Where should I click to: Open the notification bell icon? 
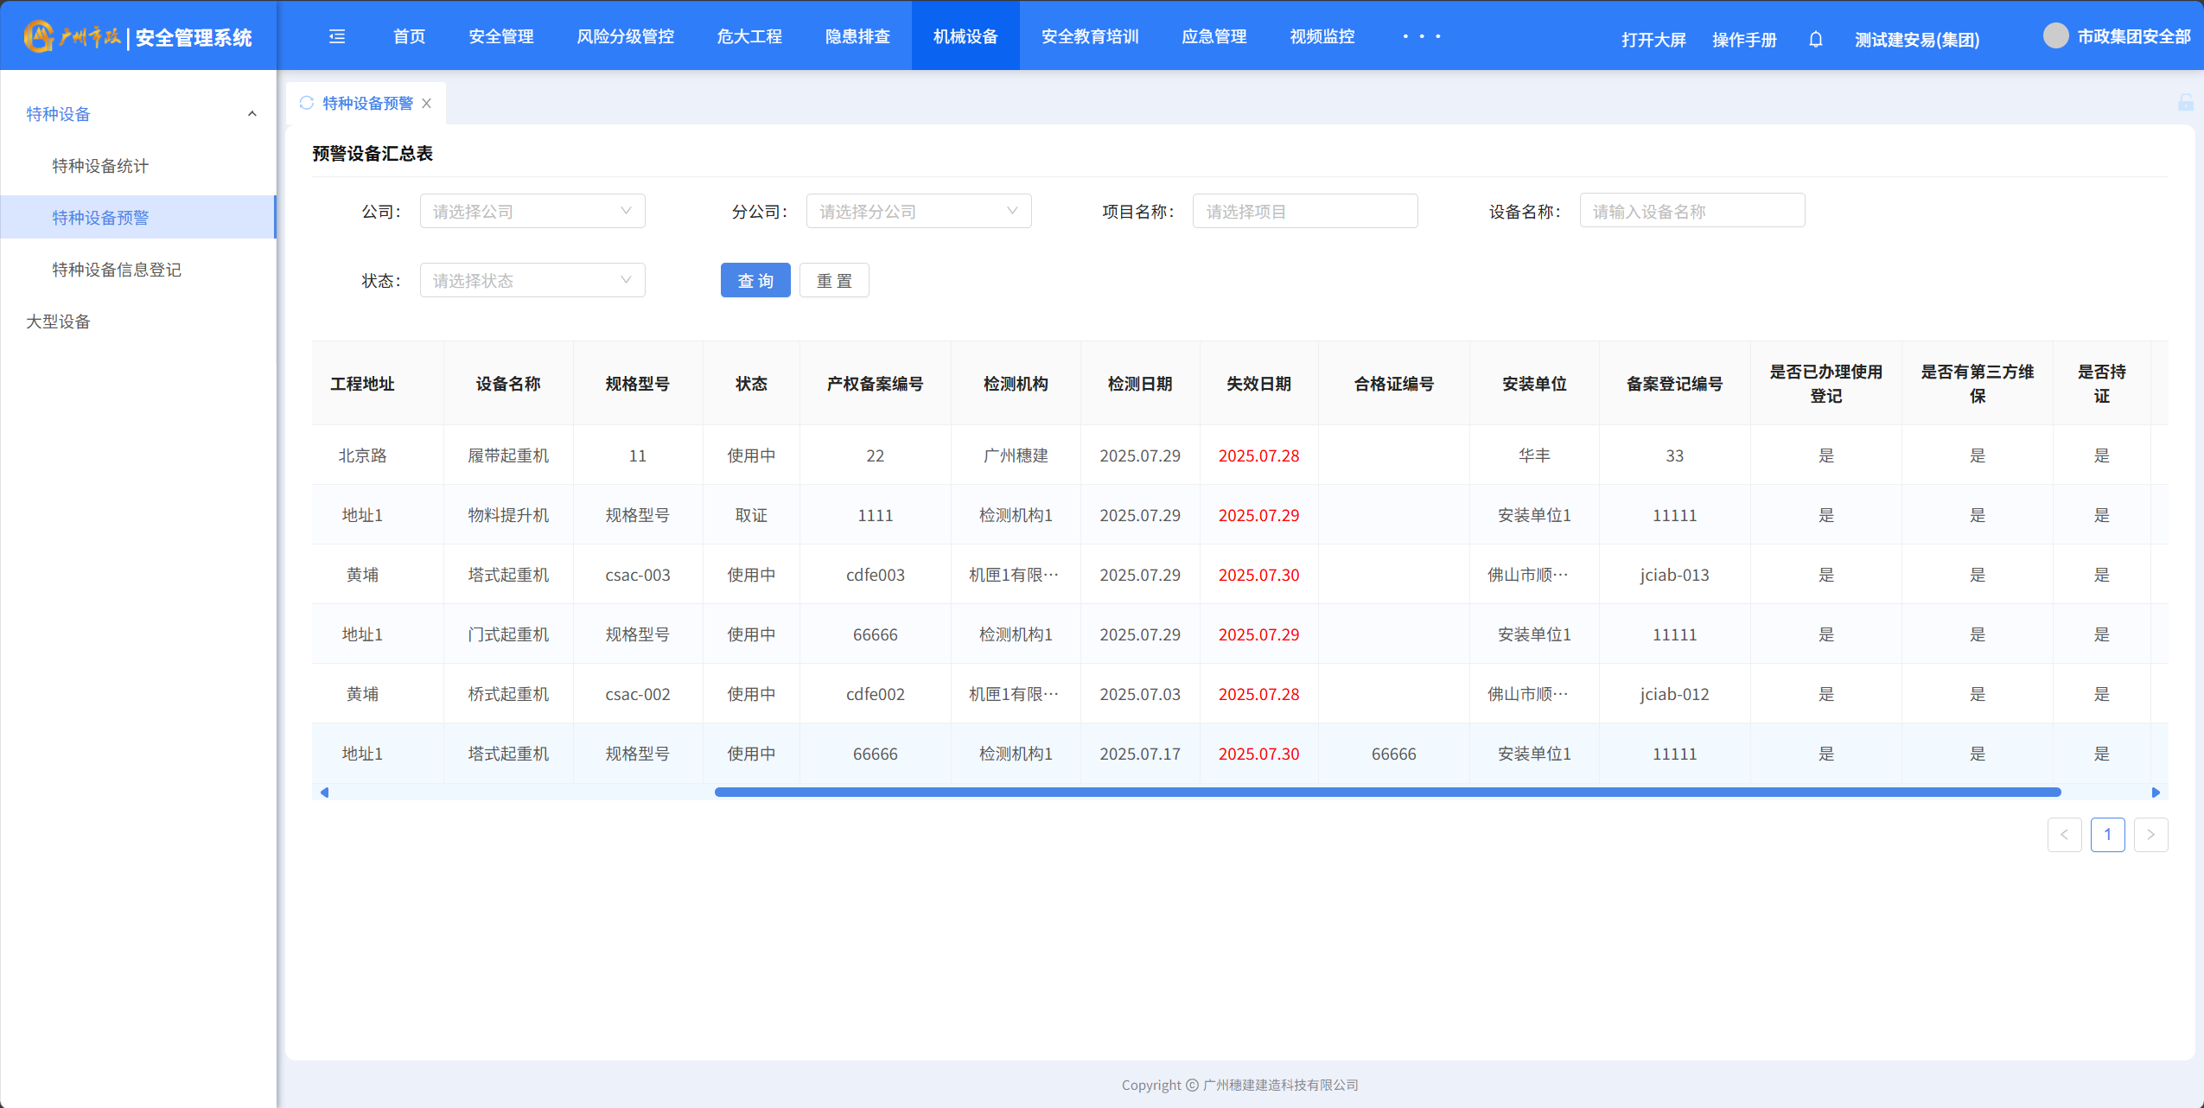1815,39
